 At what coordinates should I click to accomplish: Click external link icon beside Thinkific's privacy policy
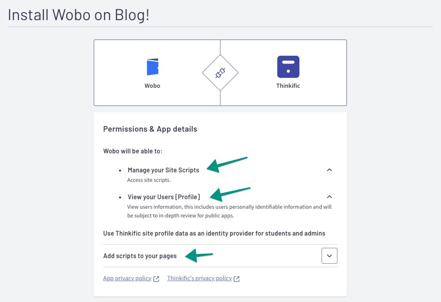(x=237, y=279)
